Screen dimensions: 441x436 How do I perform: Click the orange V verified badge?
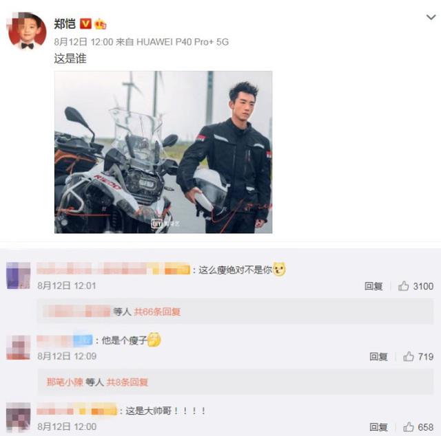85,24
